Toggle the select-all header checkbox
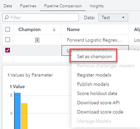This screenshot has height=129, width=140. [8, 29]
